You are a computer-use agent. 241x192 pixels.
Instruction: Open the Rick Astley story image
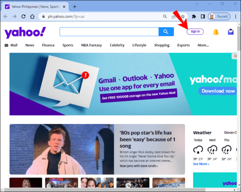[x=61, y=149]
